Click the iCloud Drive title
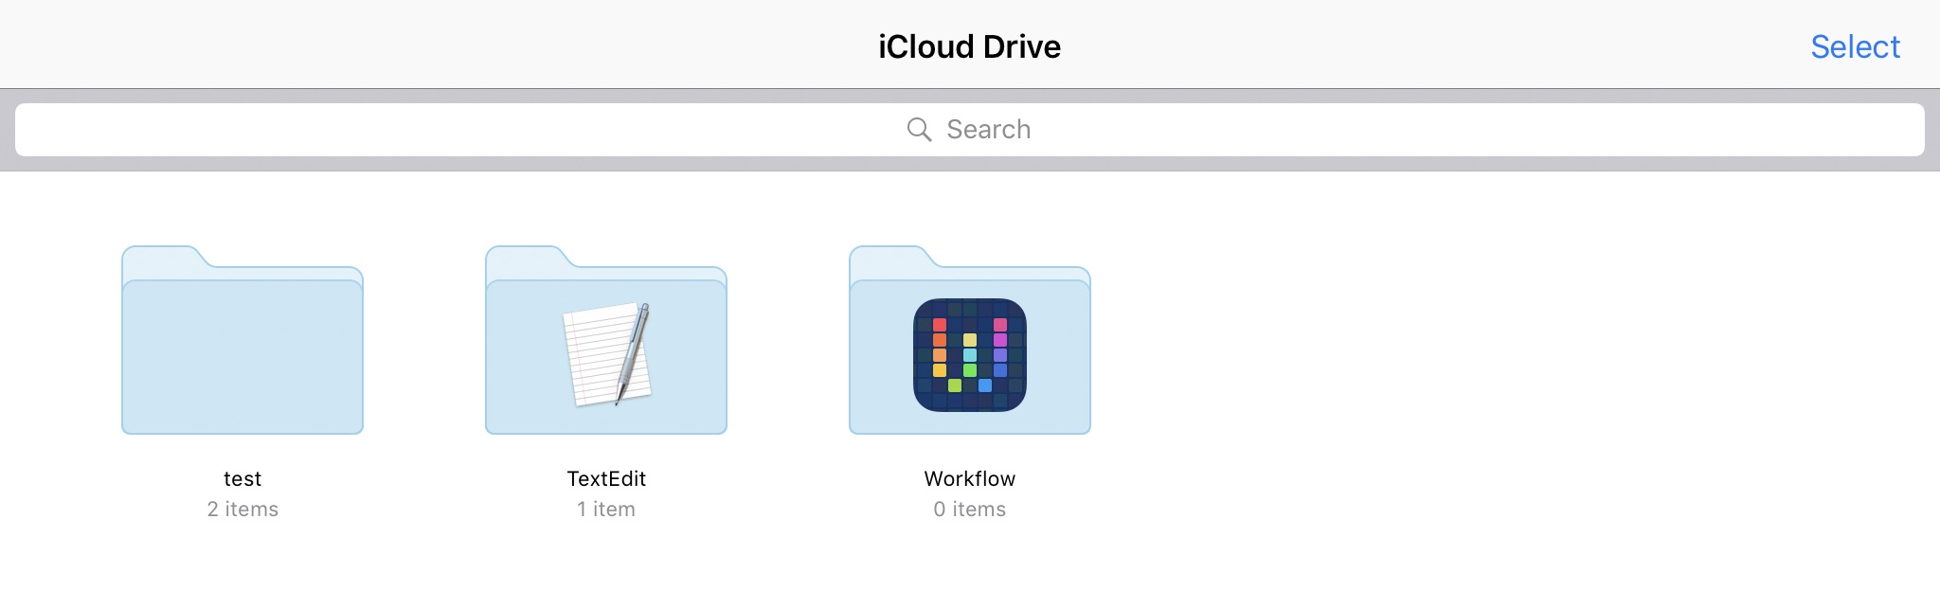1940x591 pixels. click(969, 46)
